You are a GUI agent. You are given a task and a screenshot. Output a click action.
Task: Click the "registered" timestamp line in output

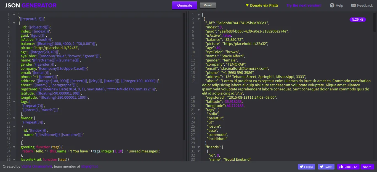pos(241,98)
